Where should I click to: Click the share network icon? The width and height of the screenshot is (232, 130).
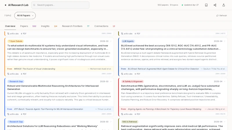click(x=215, y=5)
